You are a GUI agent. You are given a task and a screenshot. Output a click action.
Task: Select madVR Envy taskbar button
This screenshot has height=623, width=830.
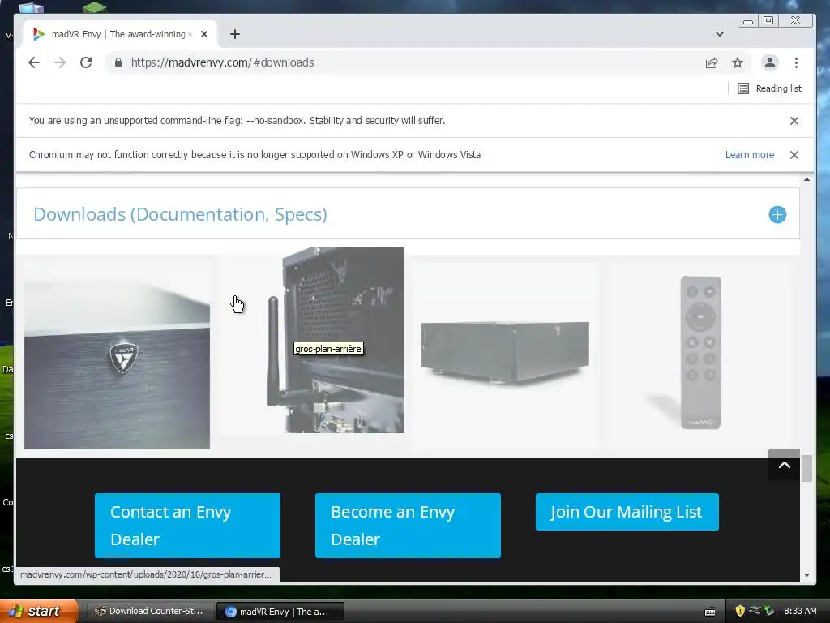click(x=280, y=612)
